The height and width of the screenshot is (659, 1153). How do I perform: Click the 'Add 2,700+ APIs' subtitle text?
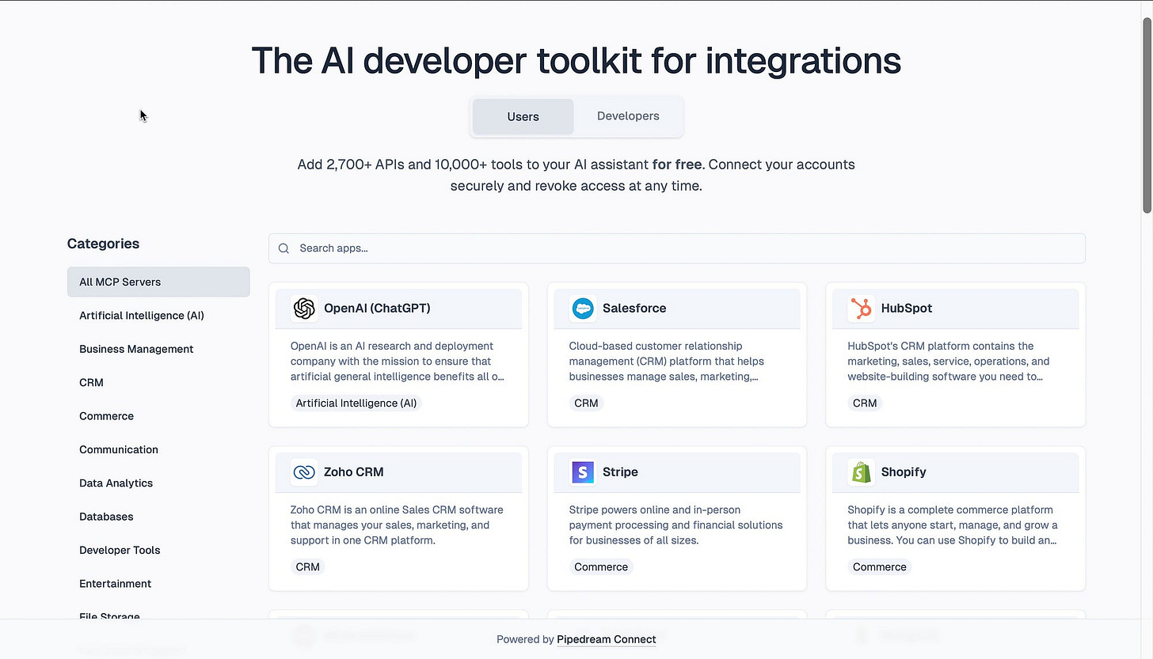[x=576, y=176]
